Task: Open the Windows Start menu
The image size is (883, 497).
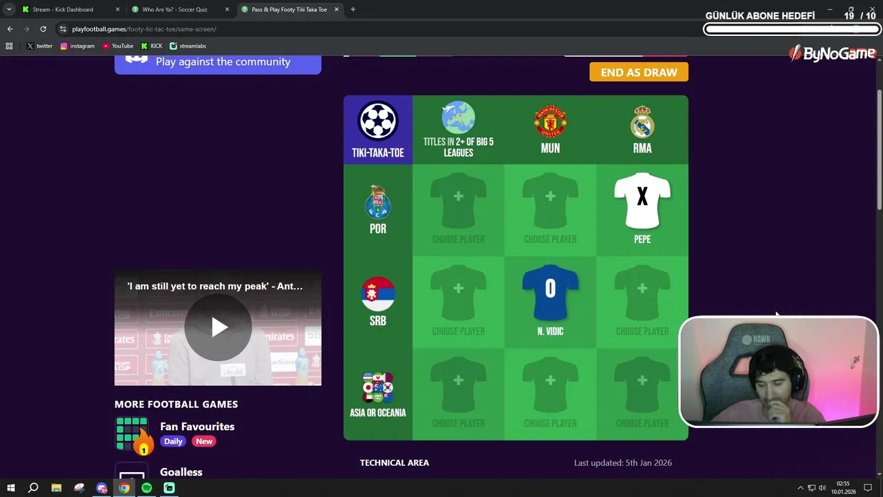Action: tap(11, 488)
